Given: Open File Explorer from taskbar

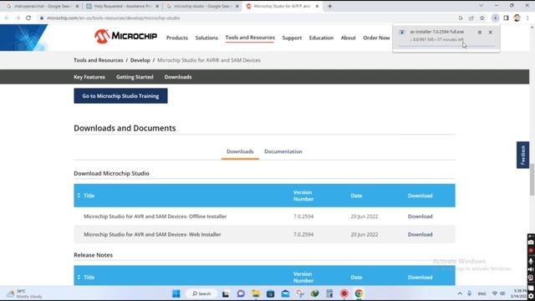Looking at the screenshot, I should (x=256, y=293).
